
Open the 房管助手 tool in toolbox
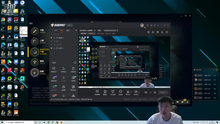tap(64, 70)
